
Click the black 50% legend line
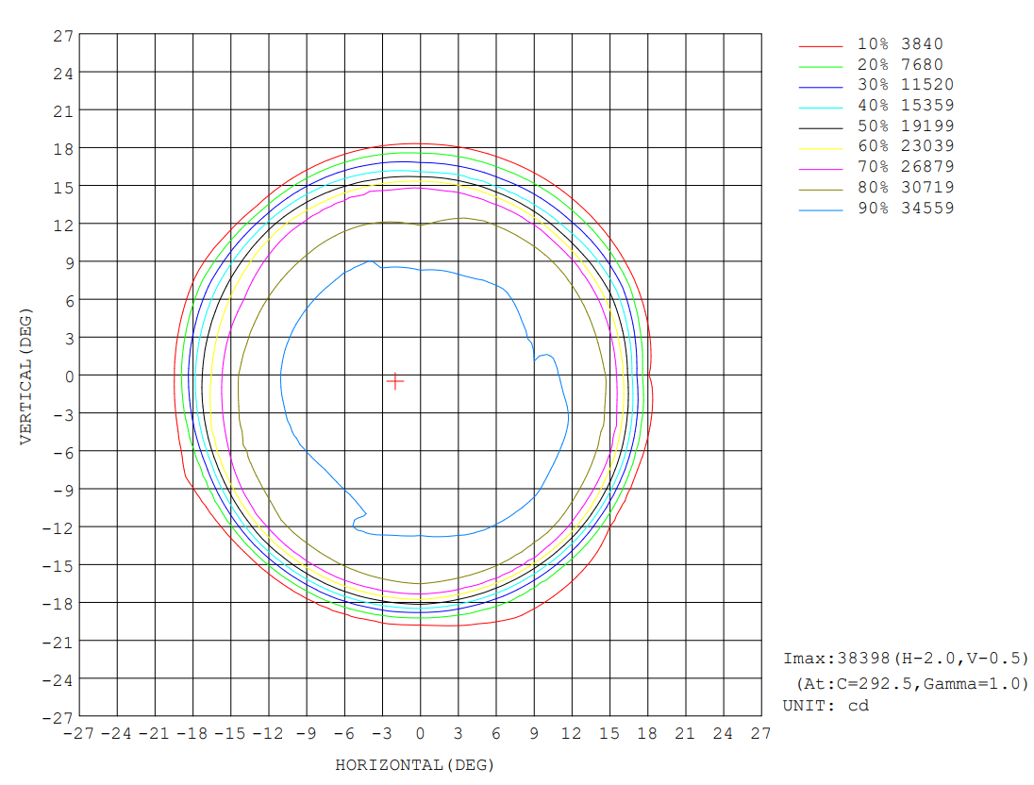819,127
